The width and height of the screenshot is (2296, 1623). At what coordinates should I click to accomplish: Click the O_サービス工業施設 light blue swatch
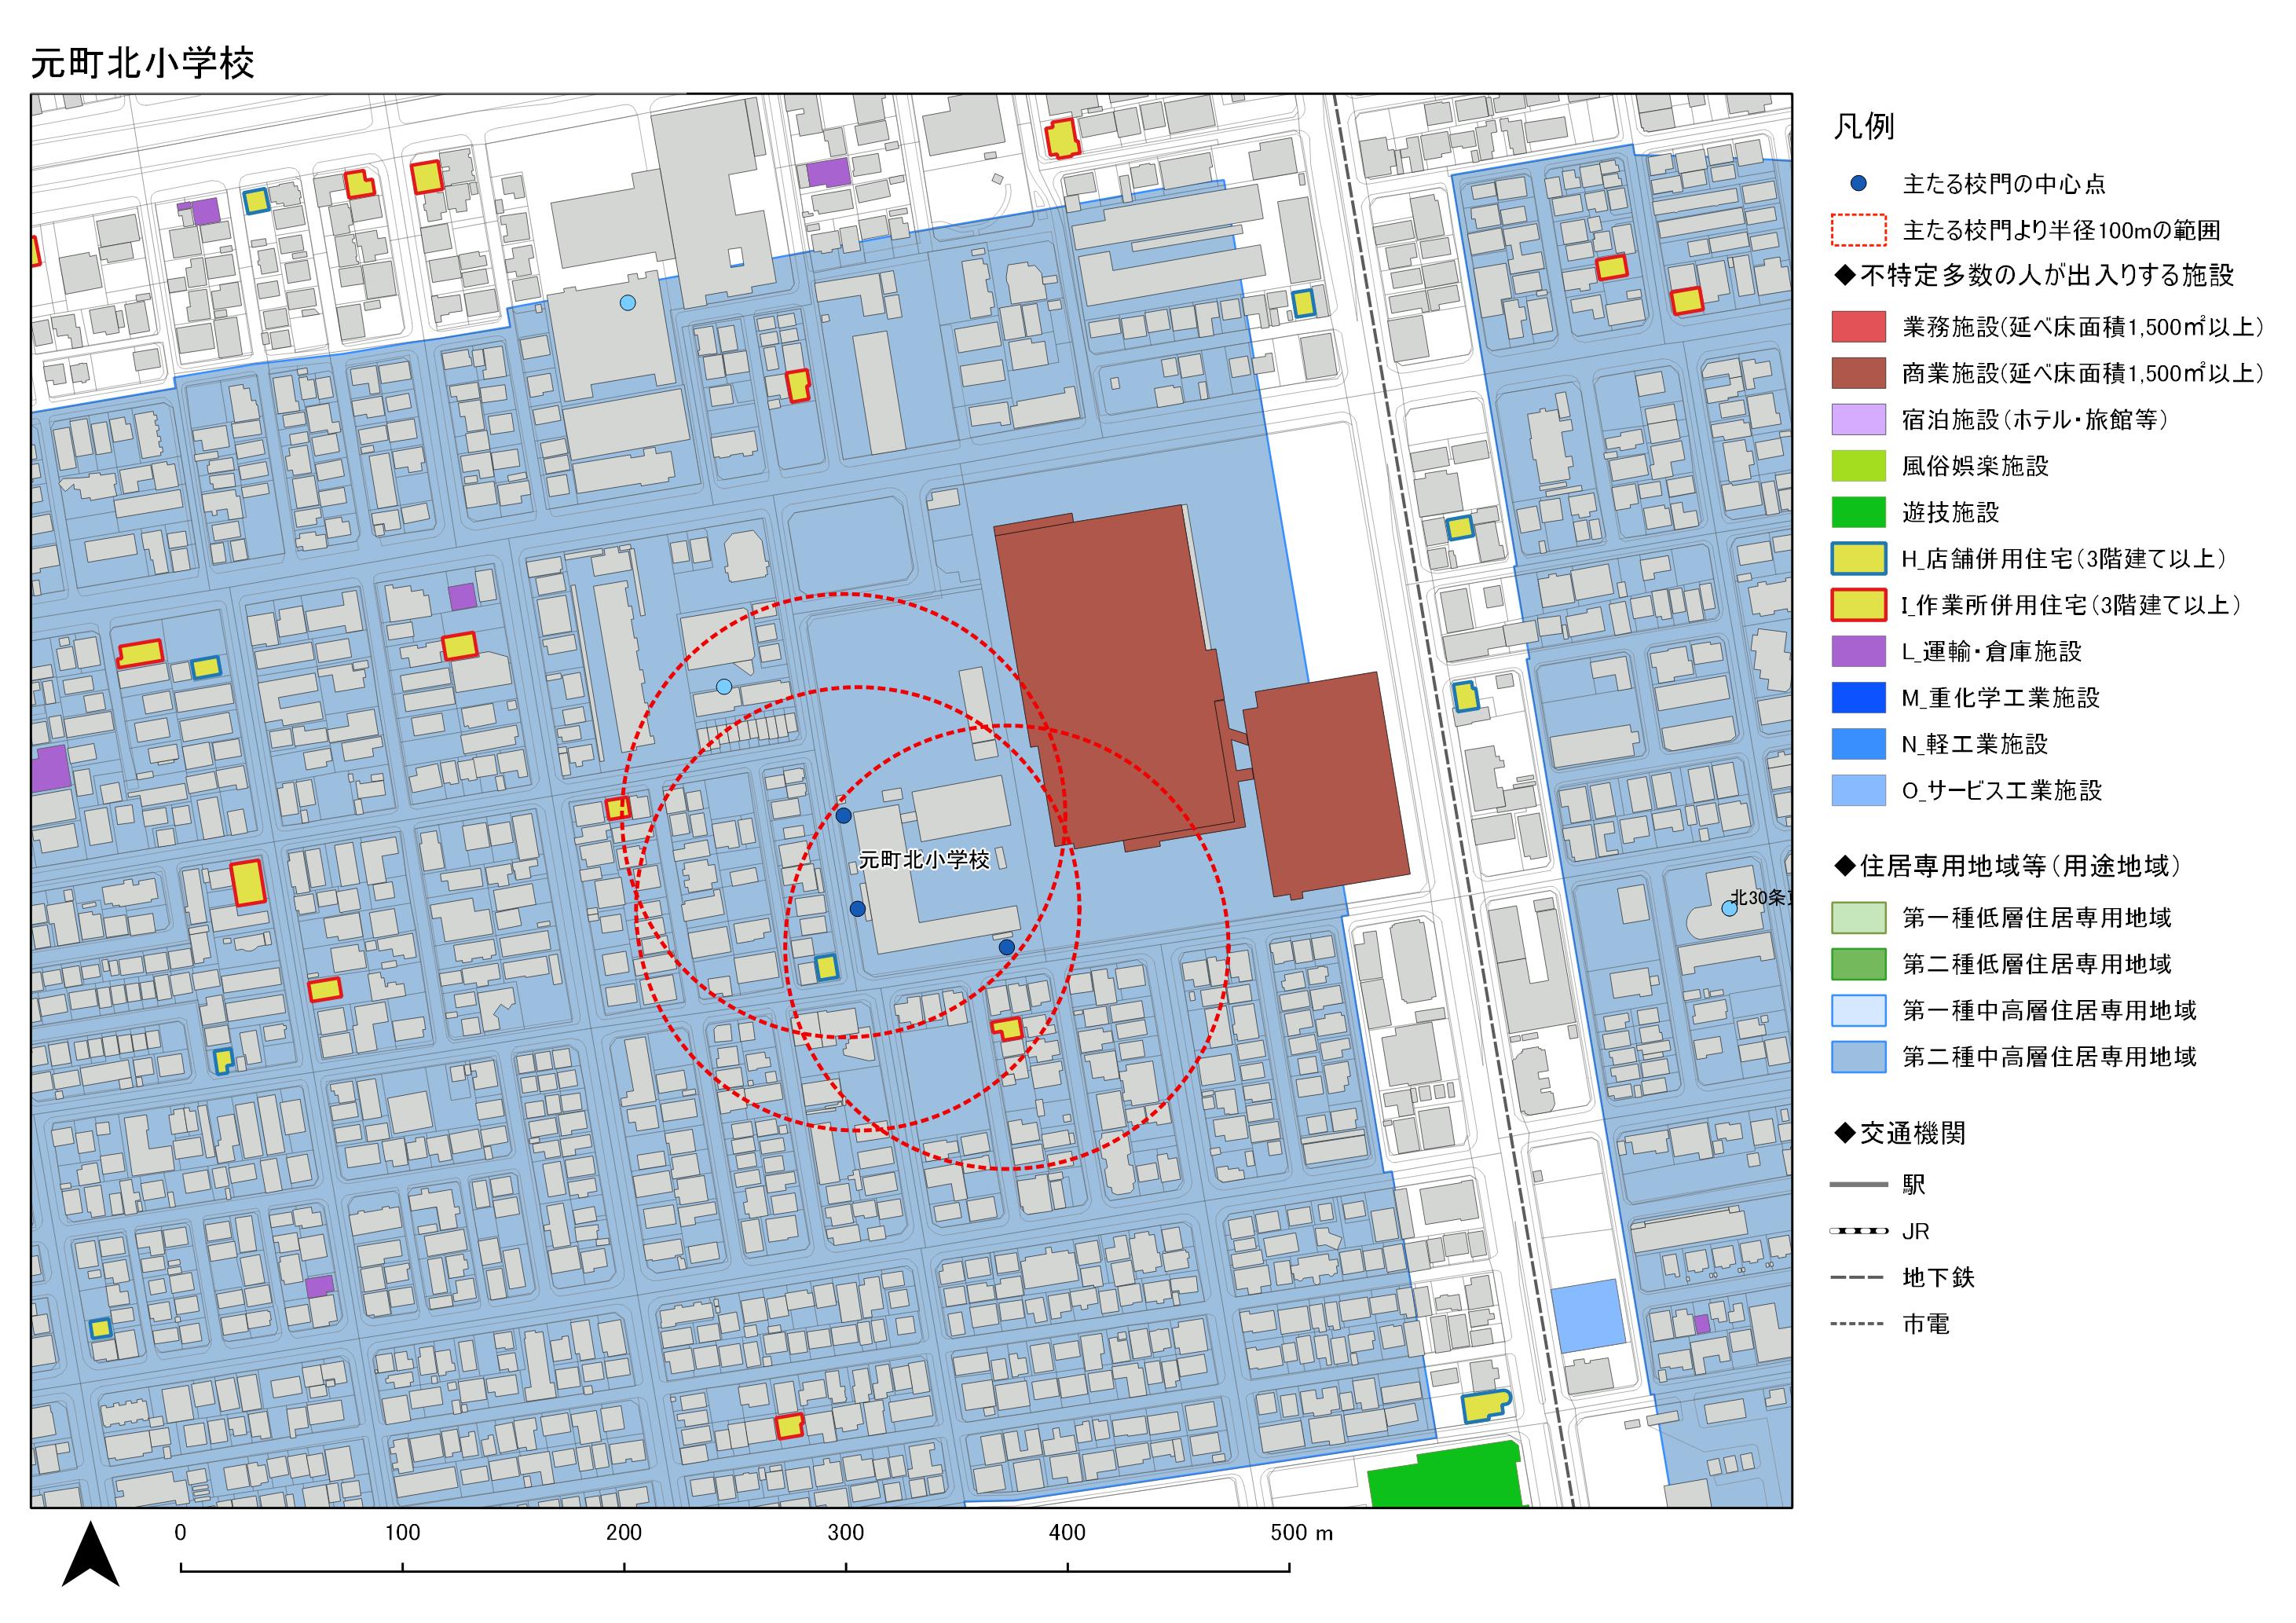(1858, 790)
